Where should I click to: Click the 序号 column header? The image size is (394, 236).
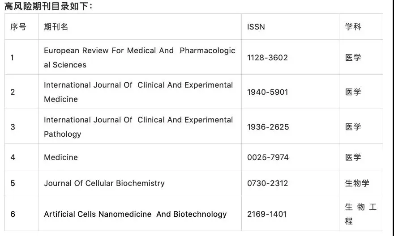tap(18, 27)
